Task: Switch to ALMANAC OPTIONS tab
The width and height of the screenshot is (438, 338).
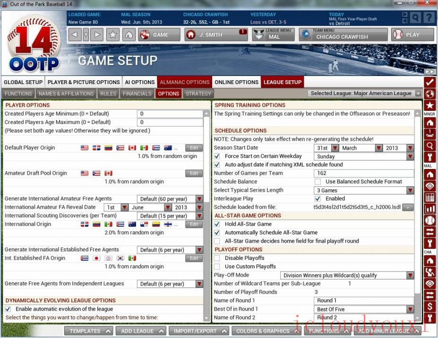Action: pos(185,82)
